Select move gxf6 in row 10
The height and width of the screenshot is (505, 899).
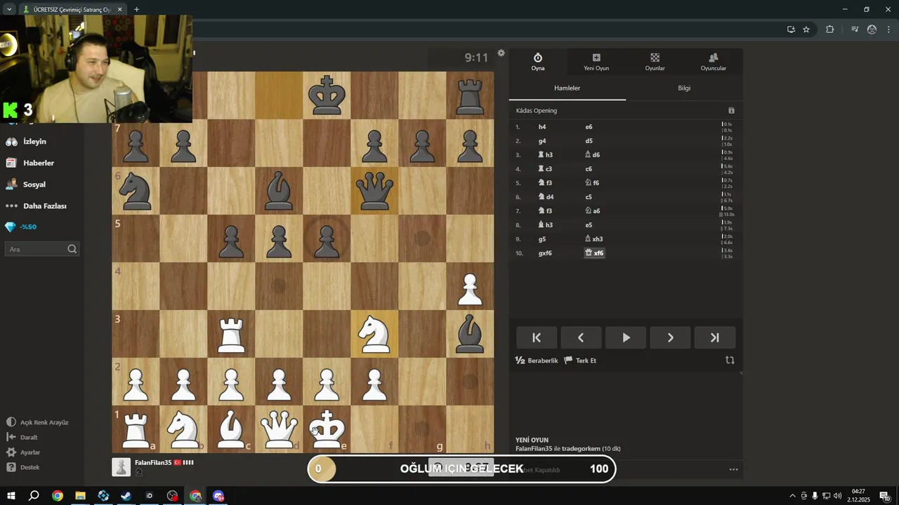click(x=545, y=253)
